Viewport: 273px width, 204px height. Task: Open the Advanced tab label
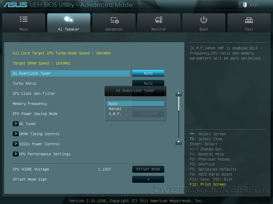(114, 29)
